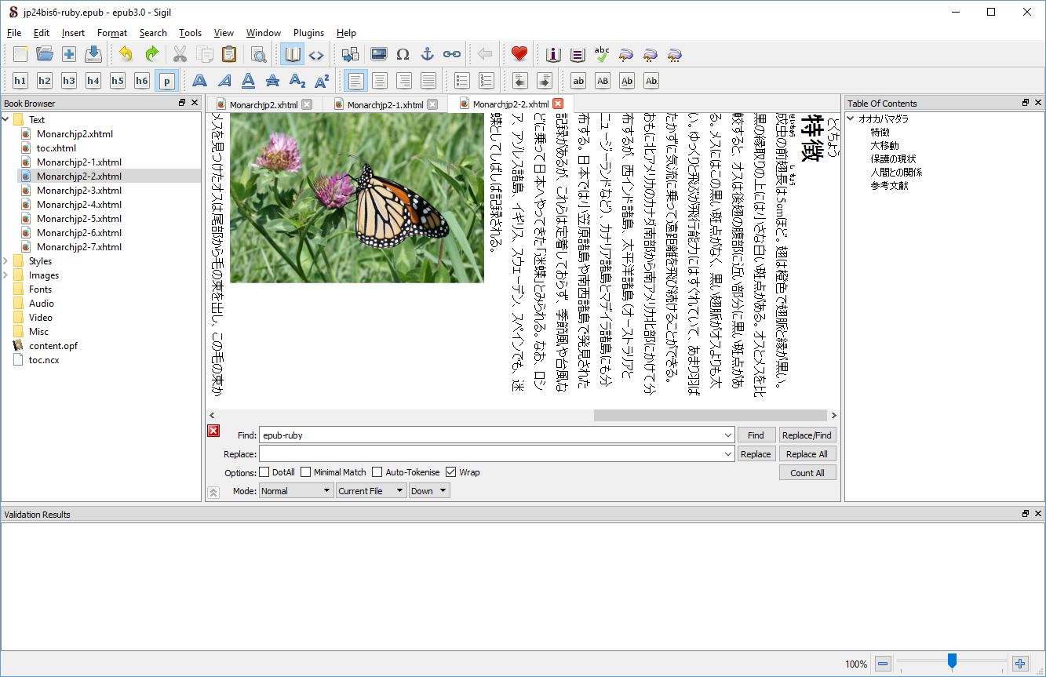Open the Plugins menu
The image size is (1046, 677).
pyautogui.click(x=308, y=33)
